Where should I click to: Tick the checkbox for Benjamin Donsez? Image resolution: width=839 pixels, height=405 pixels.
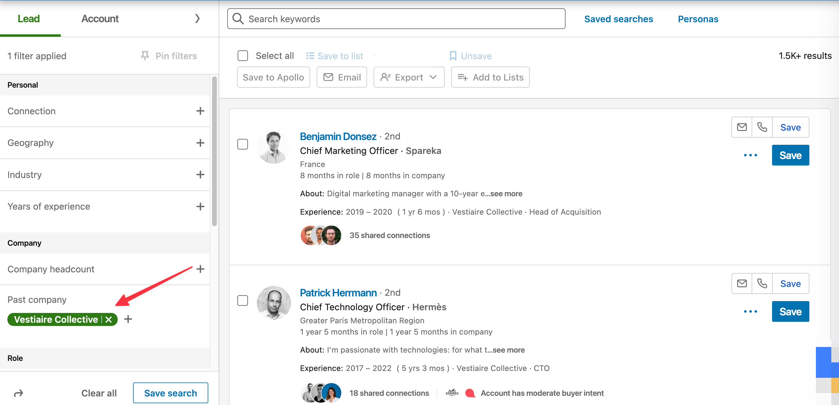pyautogui.click(x=243, y=144)
